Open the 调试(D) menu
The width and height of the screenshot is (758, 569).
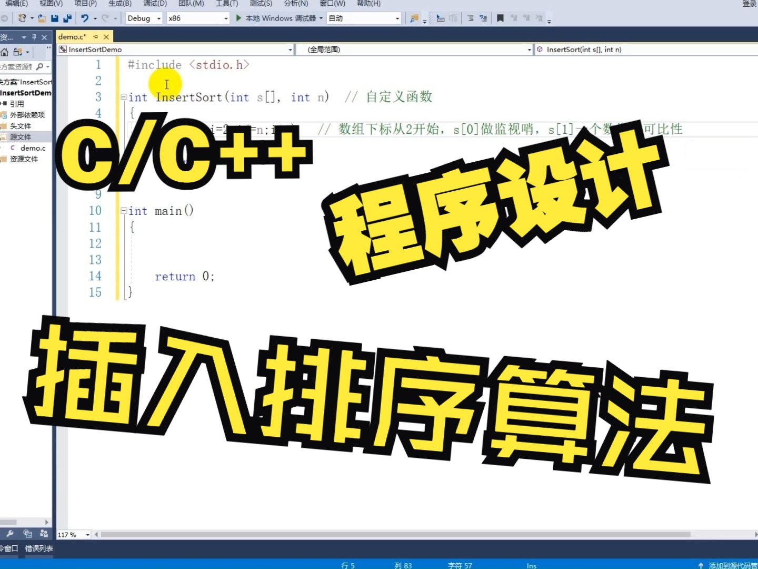pos(154,4)
